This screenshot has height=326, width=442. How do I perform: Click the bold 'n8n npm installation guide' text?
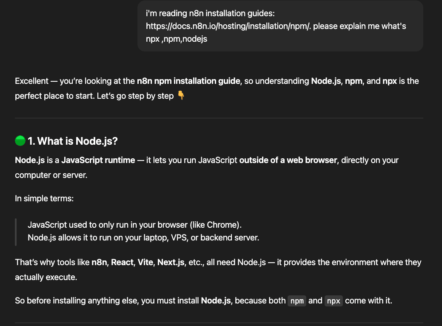click(x=188, y=81)
